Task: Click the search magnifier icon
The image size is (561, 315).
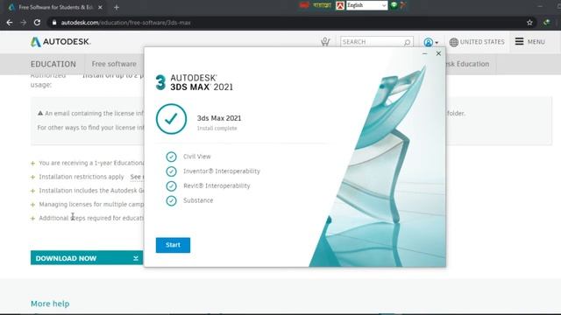Action: [x=407, y=42]
